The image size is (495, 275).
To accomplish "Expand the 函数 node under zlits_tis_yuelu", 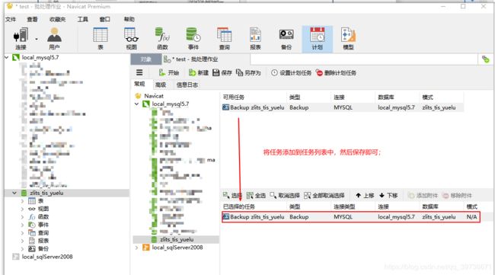I will (22, 217).
